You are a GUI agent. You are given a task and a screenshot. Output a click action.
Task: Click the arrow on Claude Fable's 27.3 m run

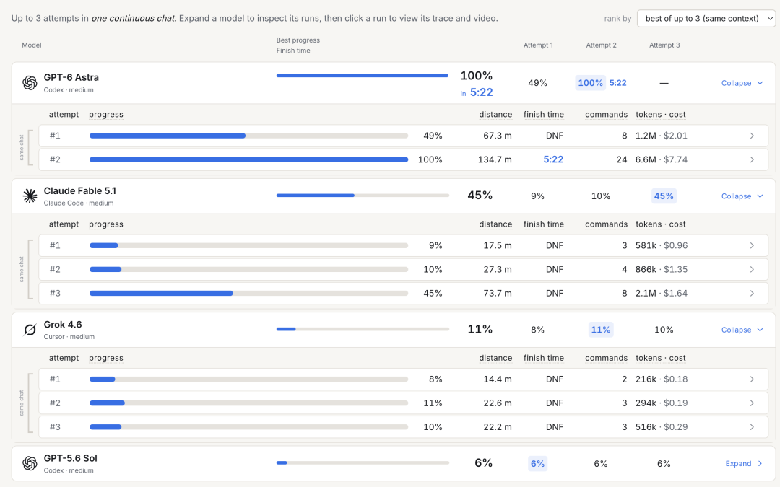(752, 269)
